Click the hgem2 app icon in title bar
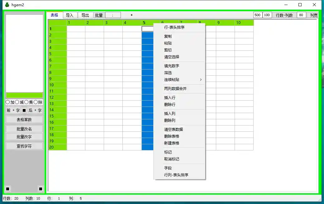Viewport: 324px width, 204px height. click(7, 5)
